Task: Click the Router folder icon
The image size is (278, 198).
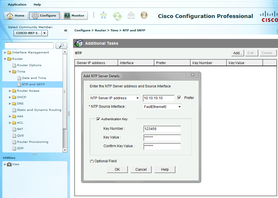Action: [9, 59]
